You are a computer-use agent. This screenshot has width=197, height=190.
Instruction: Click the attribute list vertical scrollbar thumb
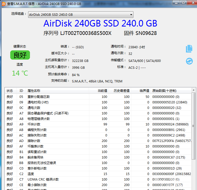194,126
